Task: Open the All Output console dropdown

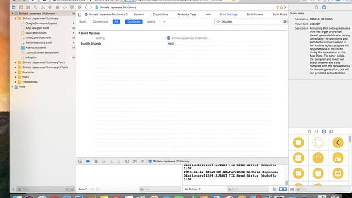Action: point(193,189)
